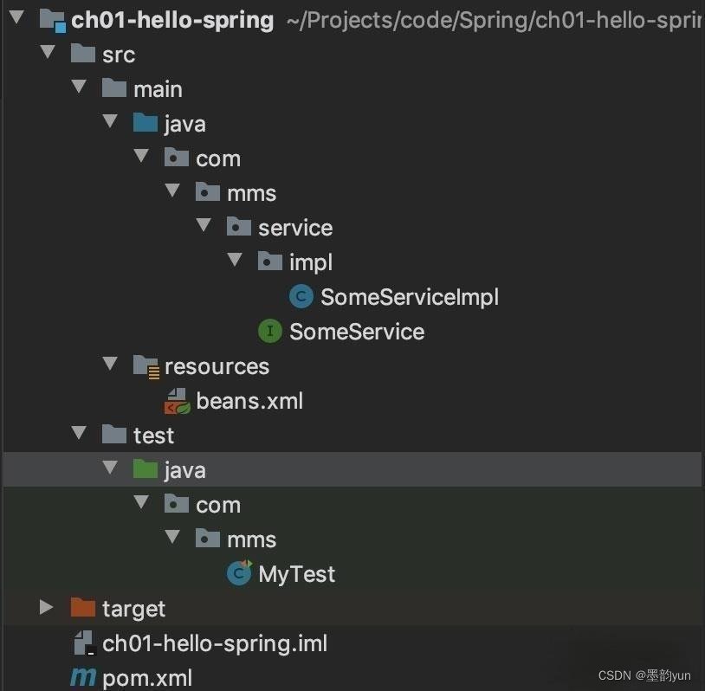Collapse the src directory arrow
This screenshot has height=691, width=705.
(48, 53)
